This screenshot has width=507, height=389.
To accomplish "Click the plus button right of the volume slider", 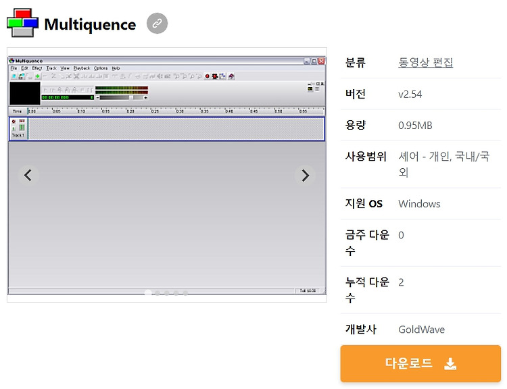I will click(x=145, y=97).
